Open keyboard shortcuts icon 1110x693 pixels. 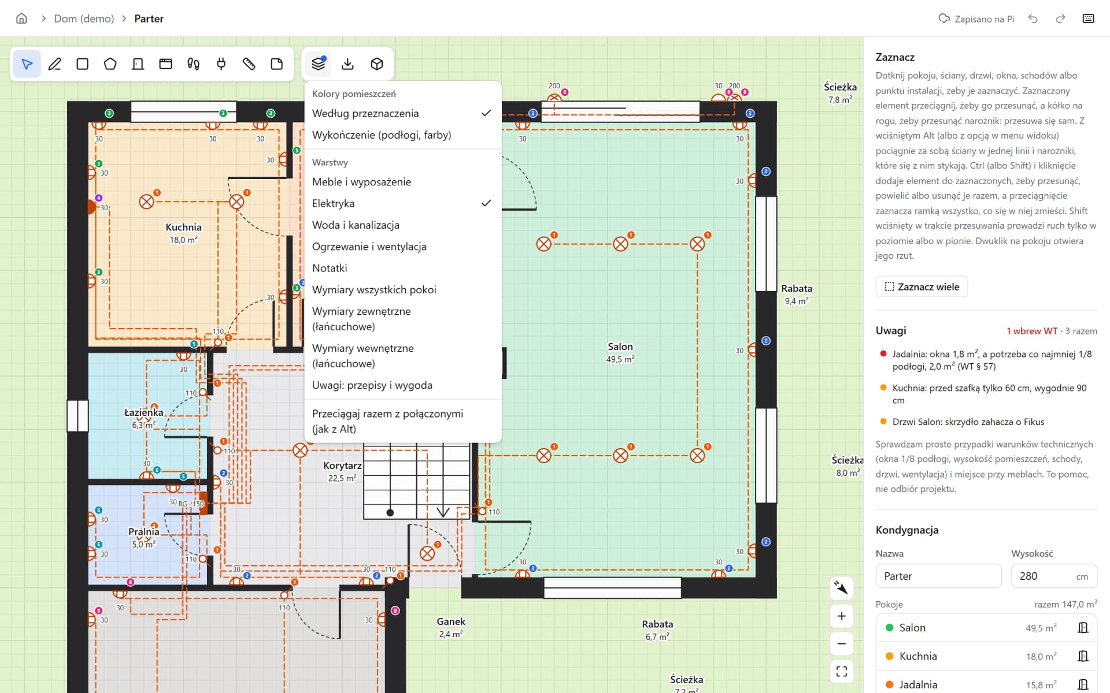pos(1088,18)
